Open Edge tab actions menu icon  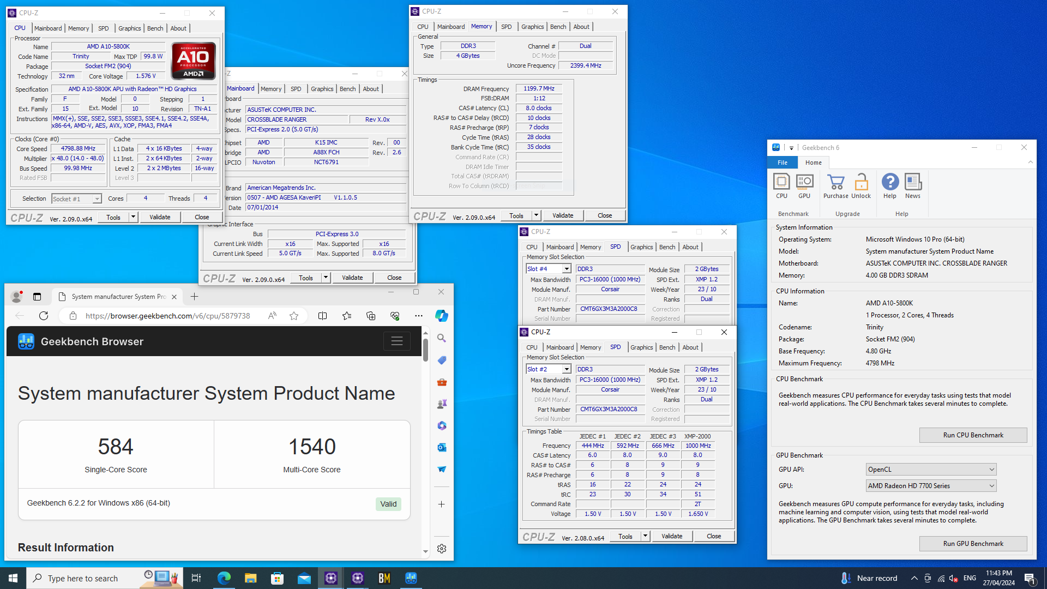pyautogui.click(x=37, y=297)
